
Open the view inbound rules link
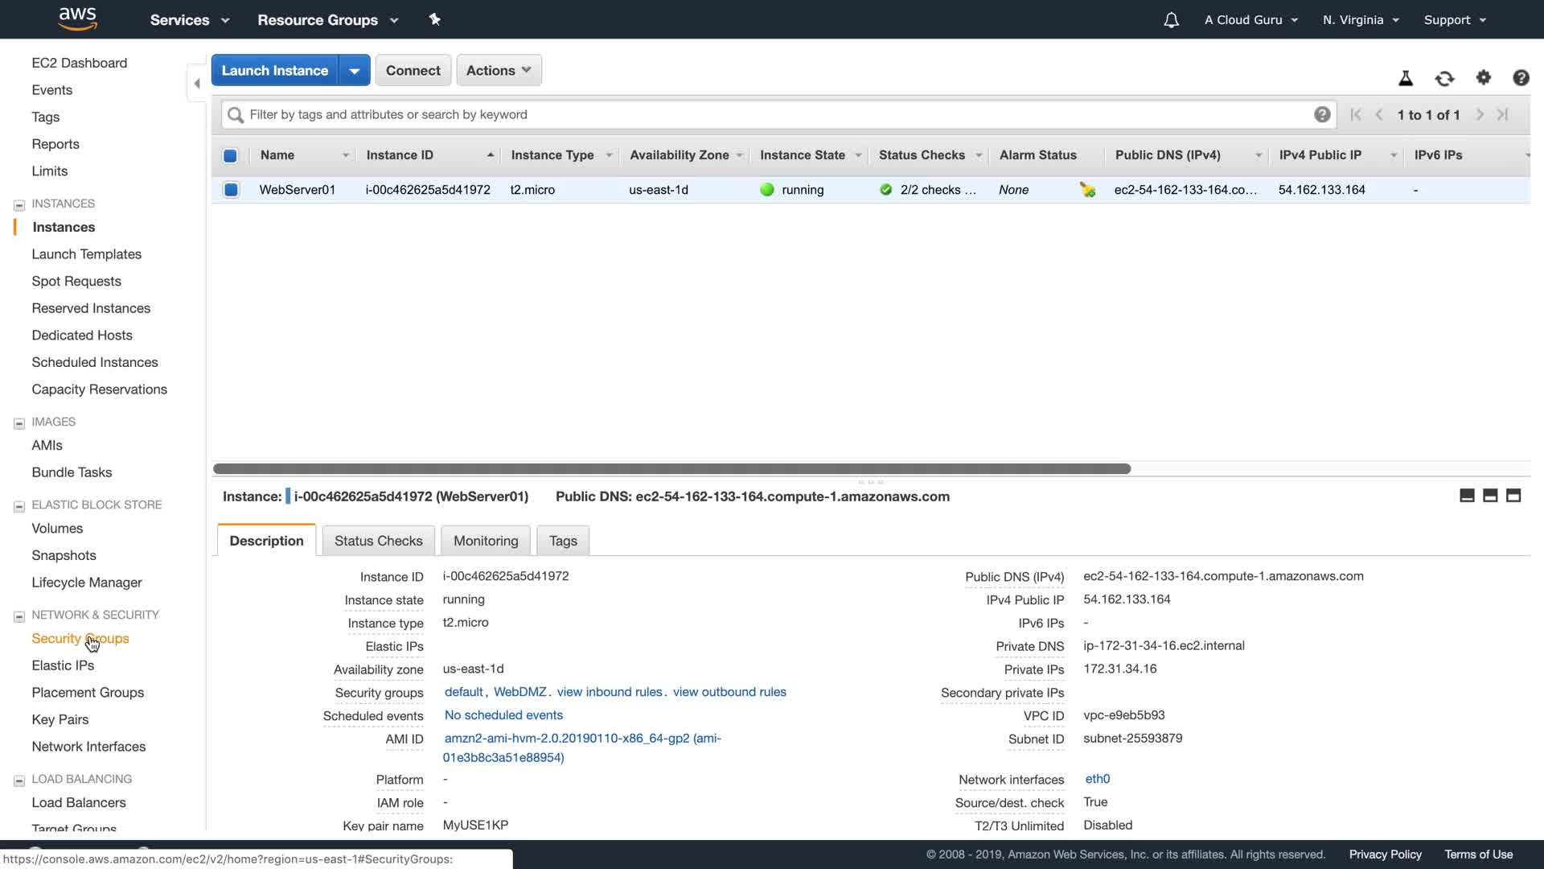tap(610, 692)
